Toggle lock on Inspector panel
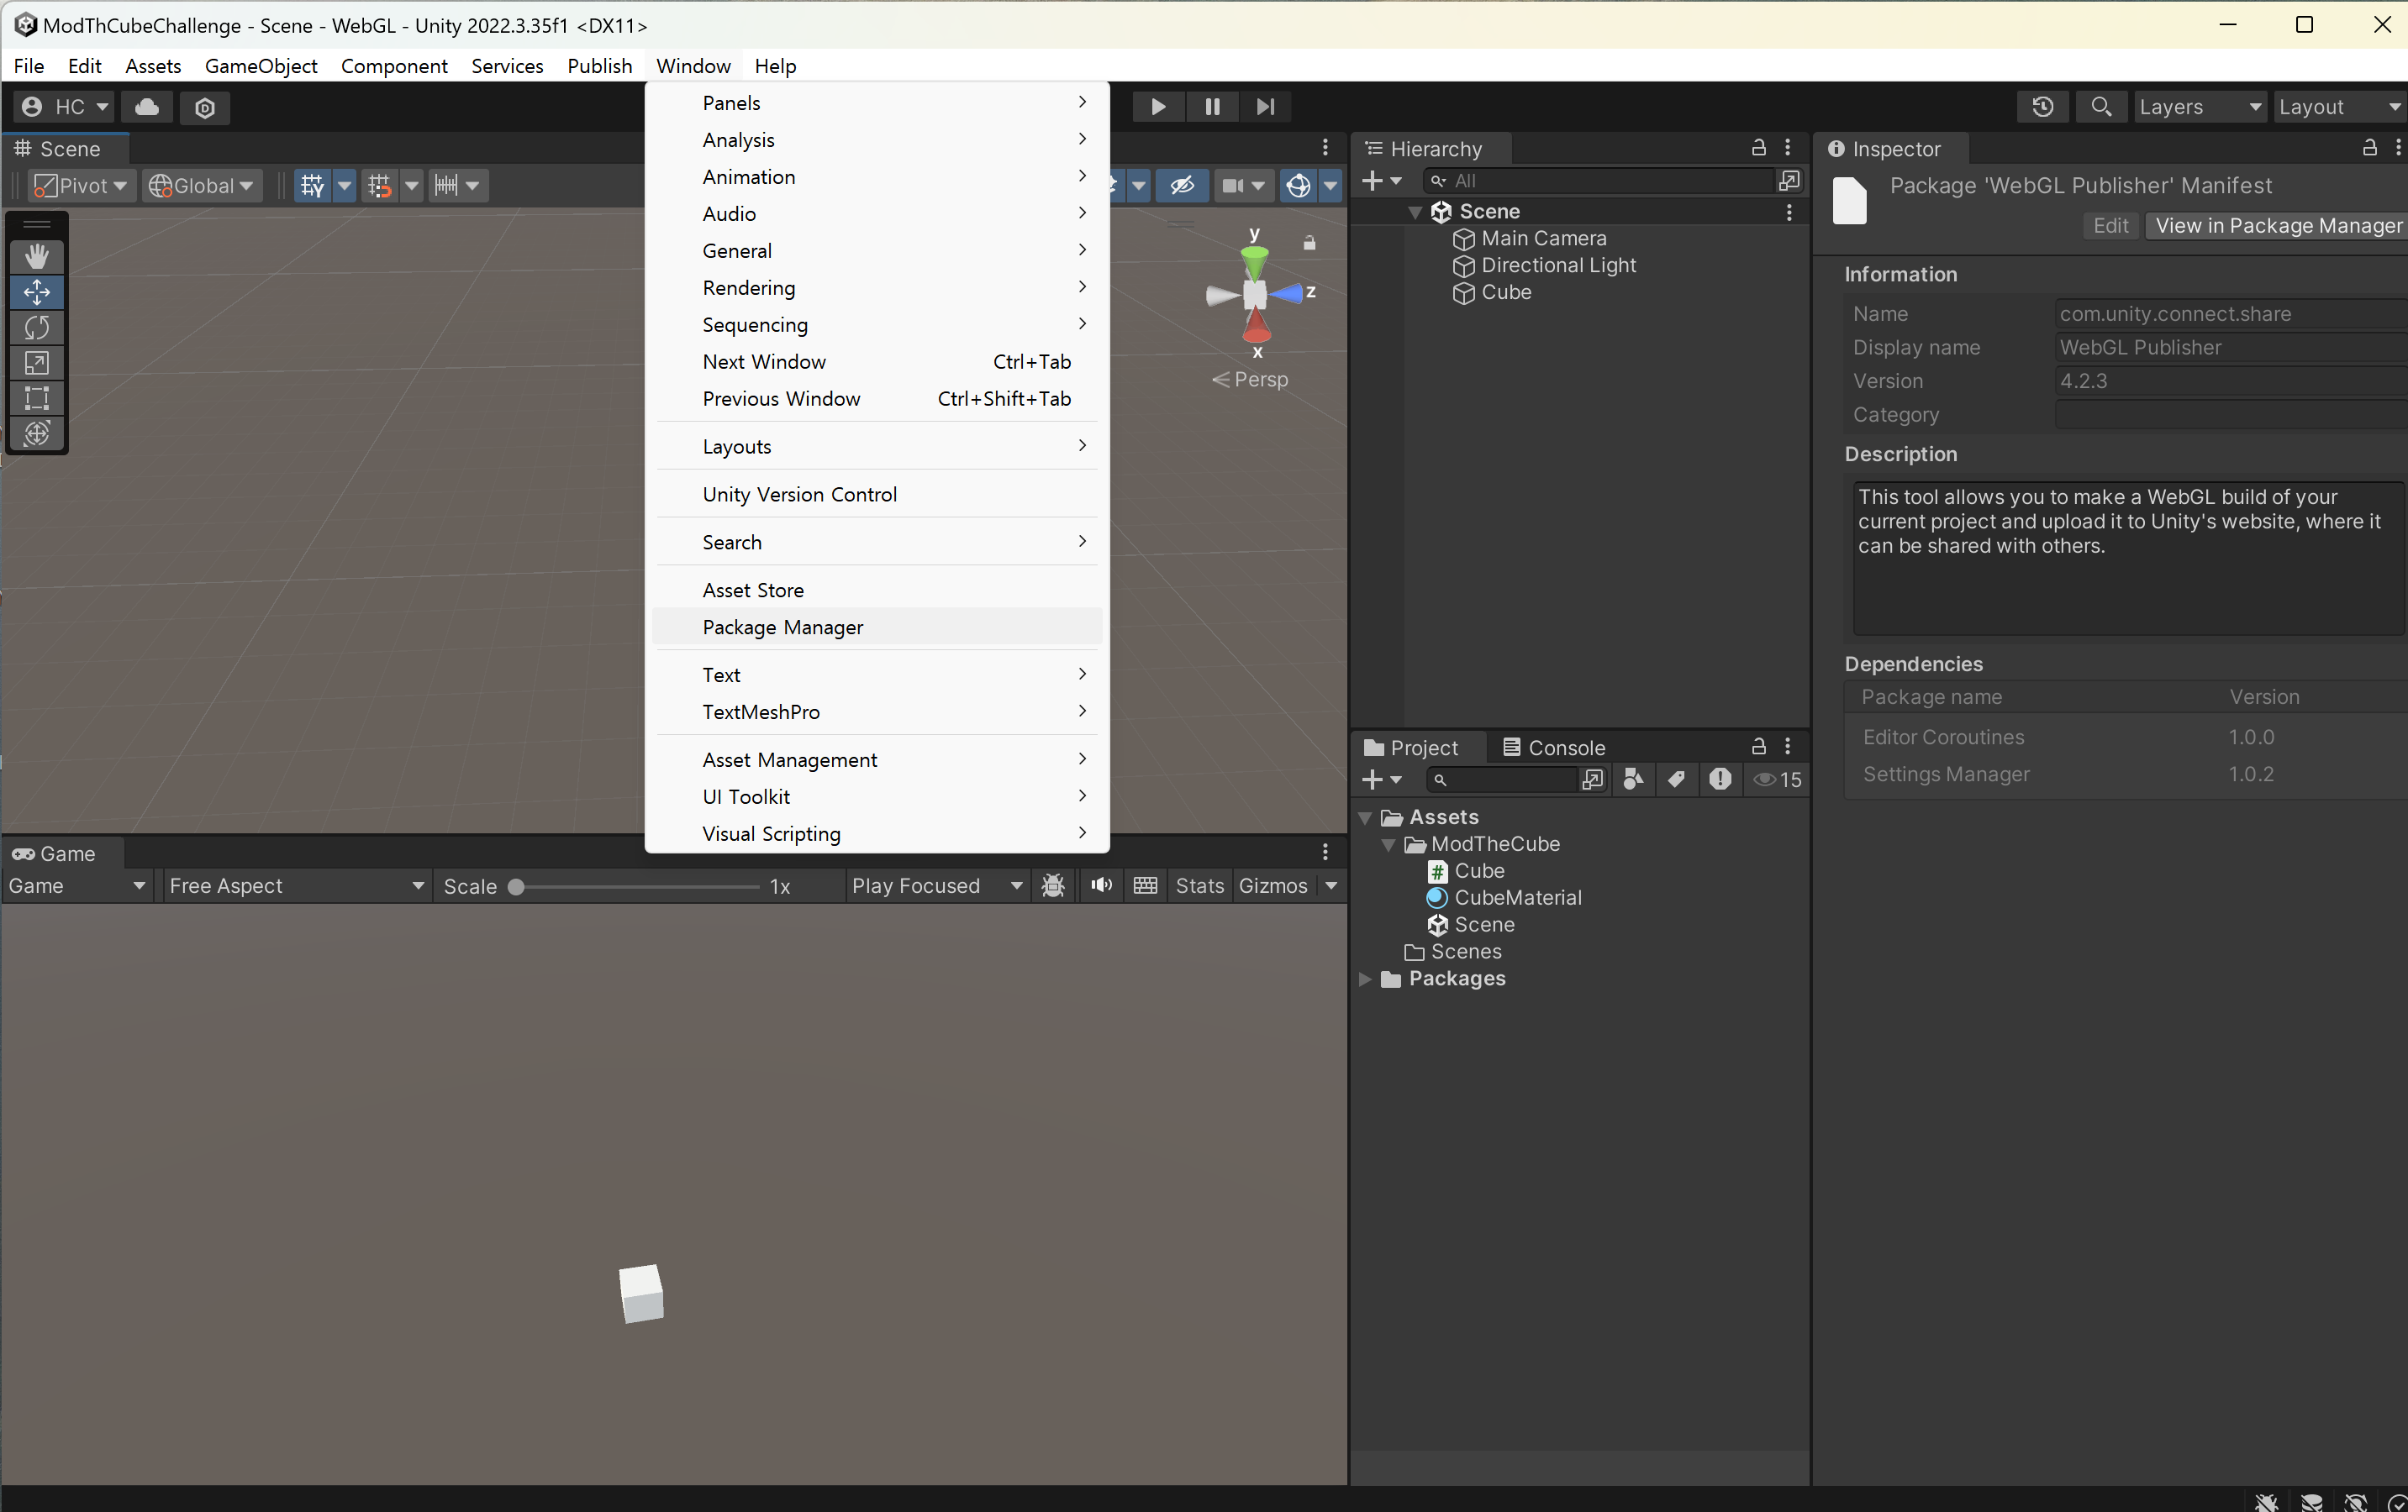 coord(2369,148)
